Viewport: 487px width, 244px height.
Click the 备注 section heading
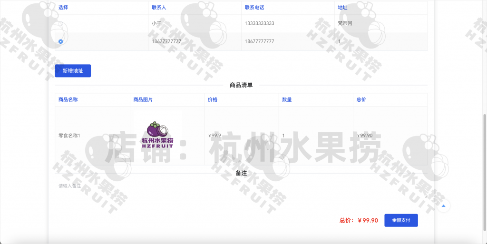[x=241, y=173]
